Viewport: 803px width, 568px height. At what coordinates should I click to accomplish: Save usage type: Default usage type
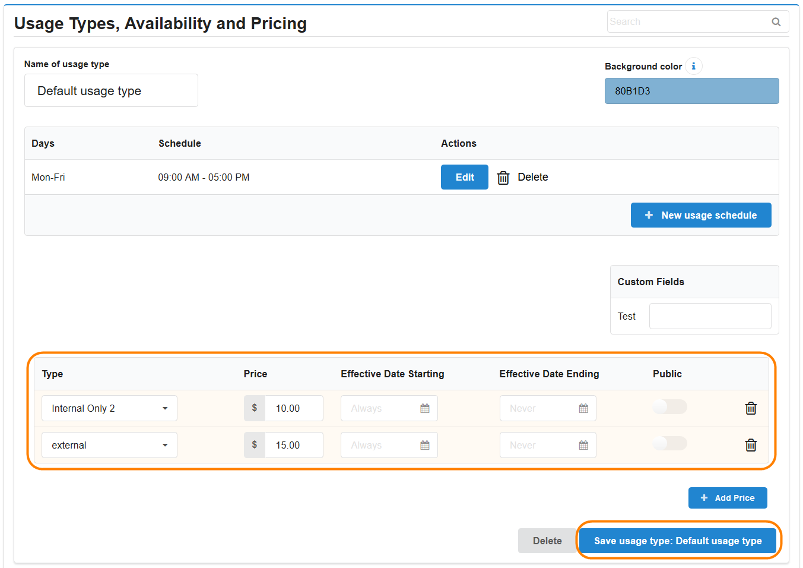(677, 541)
